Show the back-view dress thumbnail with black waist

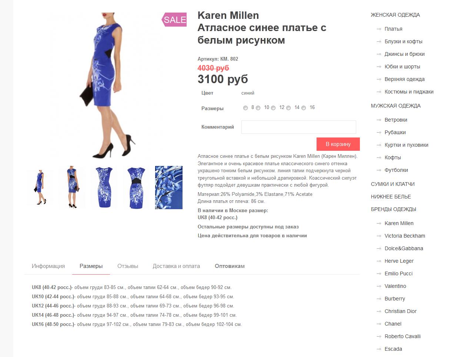(x=137, y=187)
